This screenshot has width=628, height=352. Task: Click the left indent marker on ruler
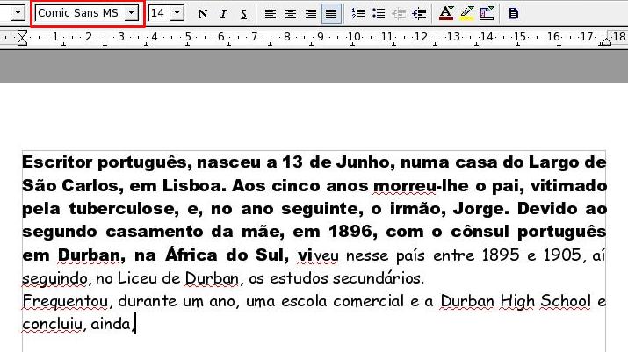pos(23,38)
